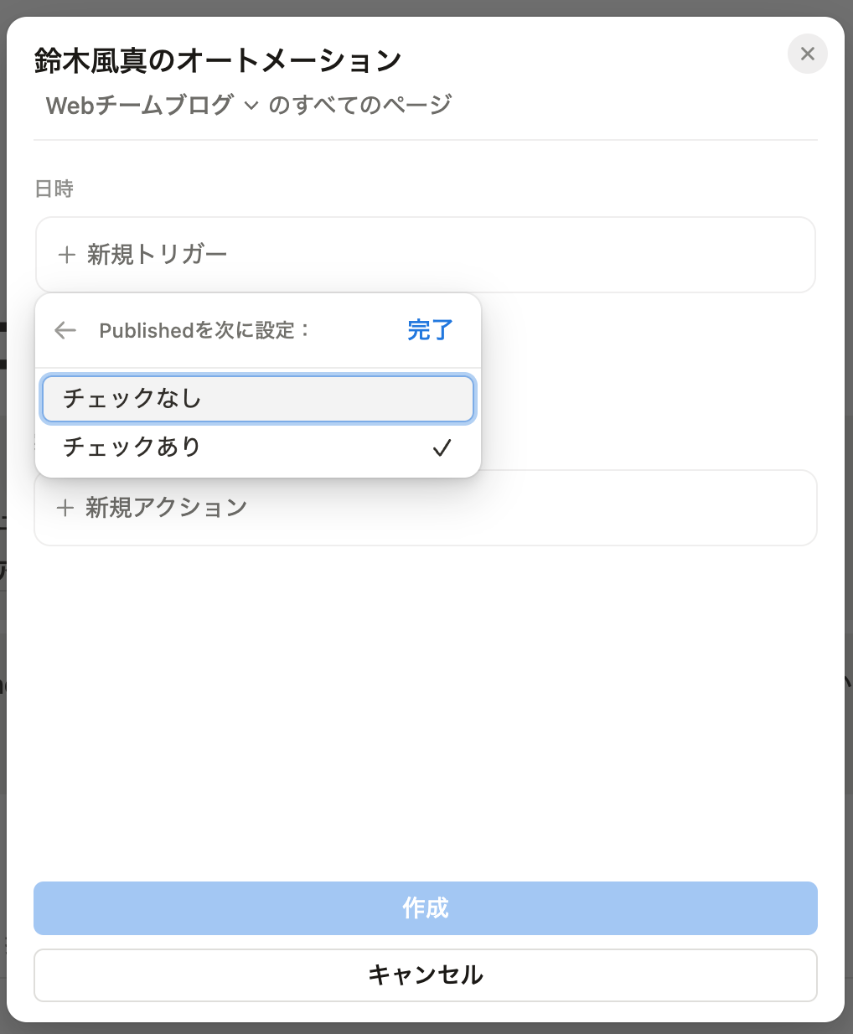
Task: Expand the 新規アクション options
Action: coord(166,508)
